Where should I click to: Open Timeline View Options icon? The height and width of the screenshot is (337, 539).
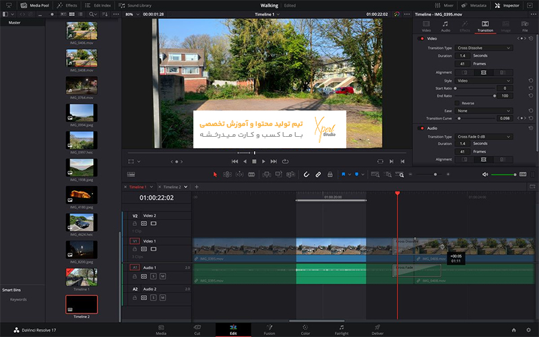coord(131,175)
